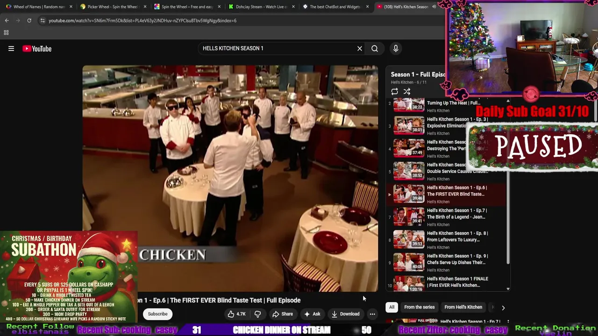Switch to the DohcJay Stream tab
This screenshot has height=336, width=598.
pos(261,7)
